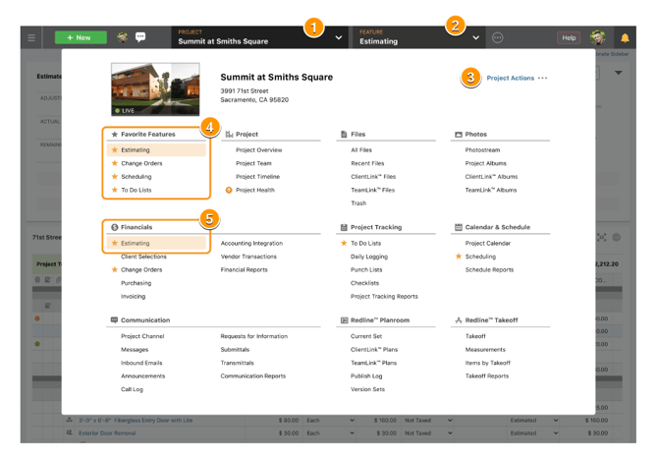Open the notifications bell icon

tap(625, 38)
